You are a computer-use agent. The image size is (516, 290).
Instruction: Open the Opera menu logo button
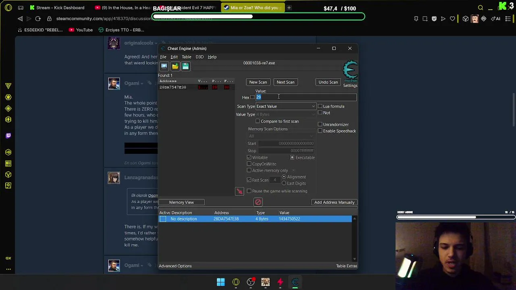[8, 8]
